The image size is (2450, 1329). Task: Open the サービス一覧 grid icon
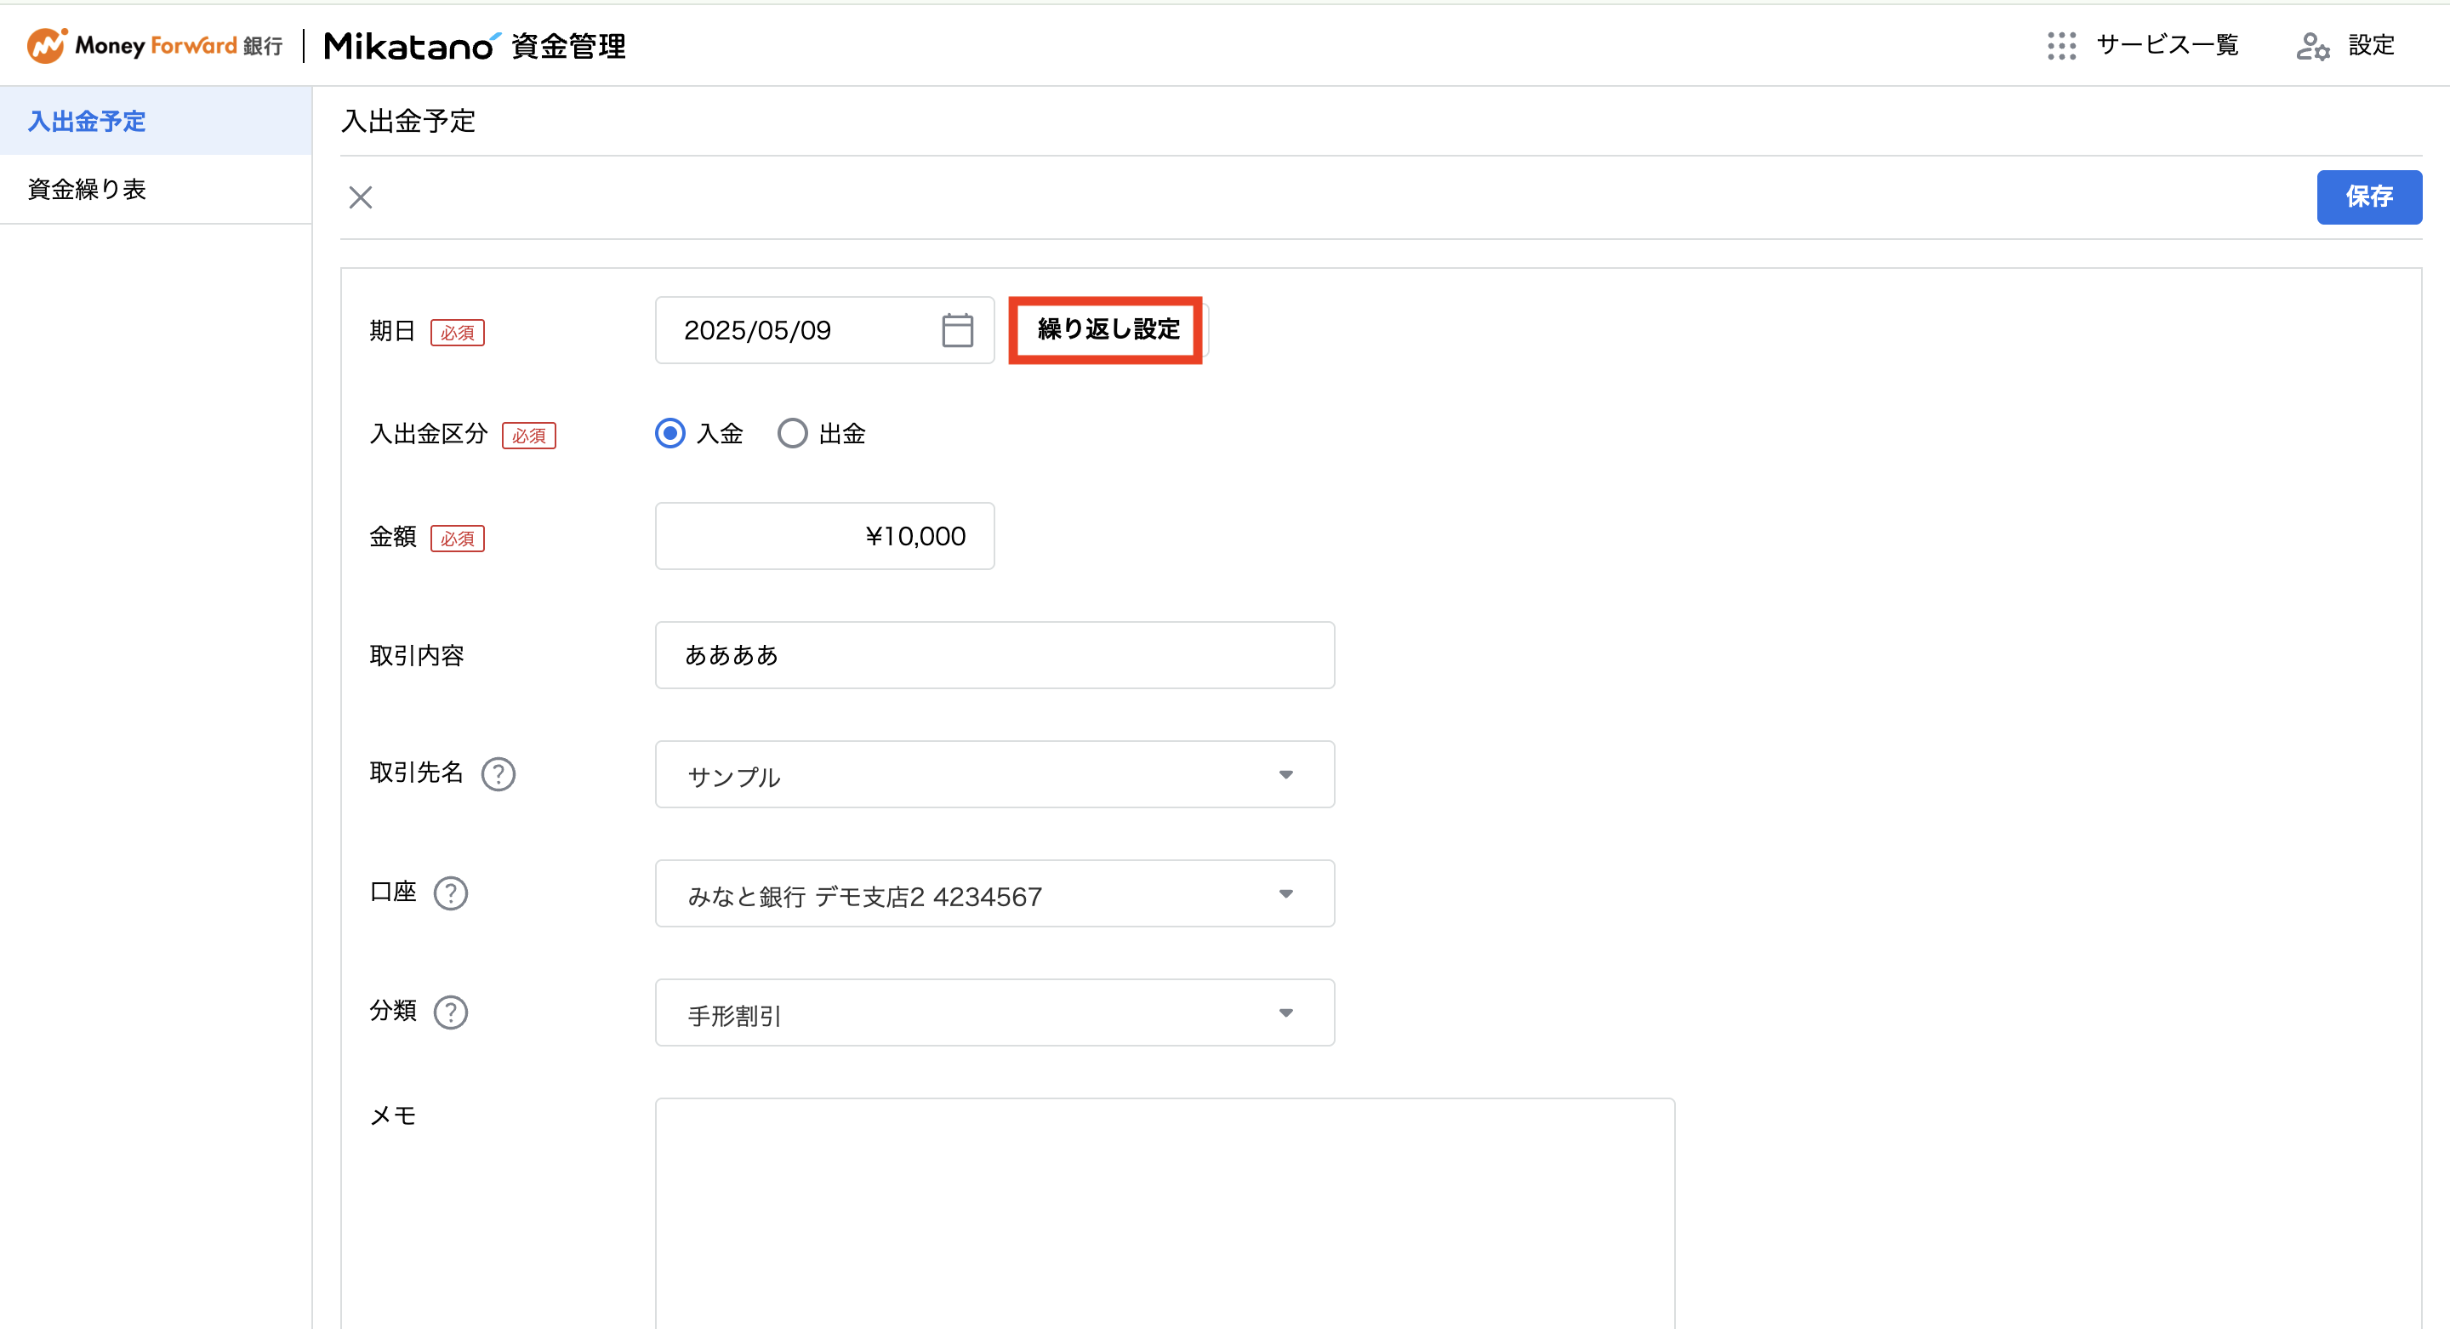click(x=2061, y=46)
